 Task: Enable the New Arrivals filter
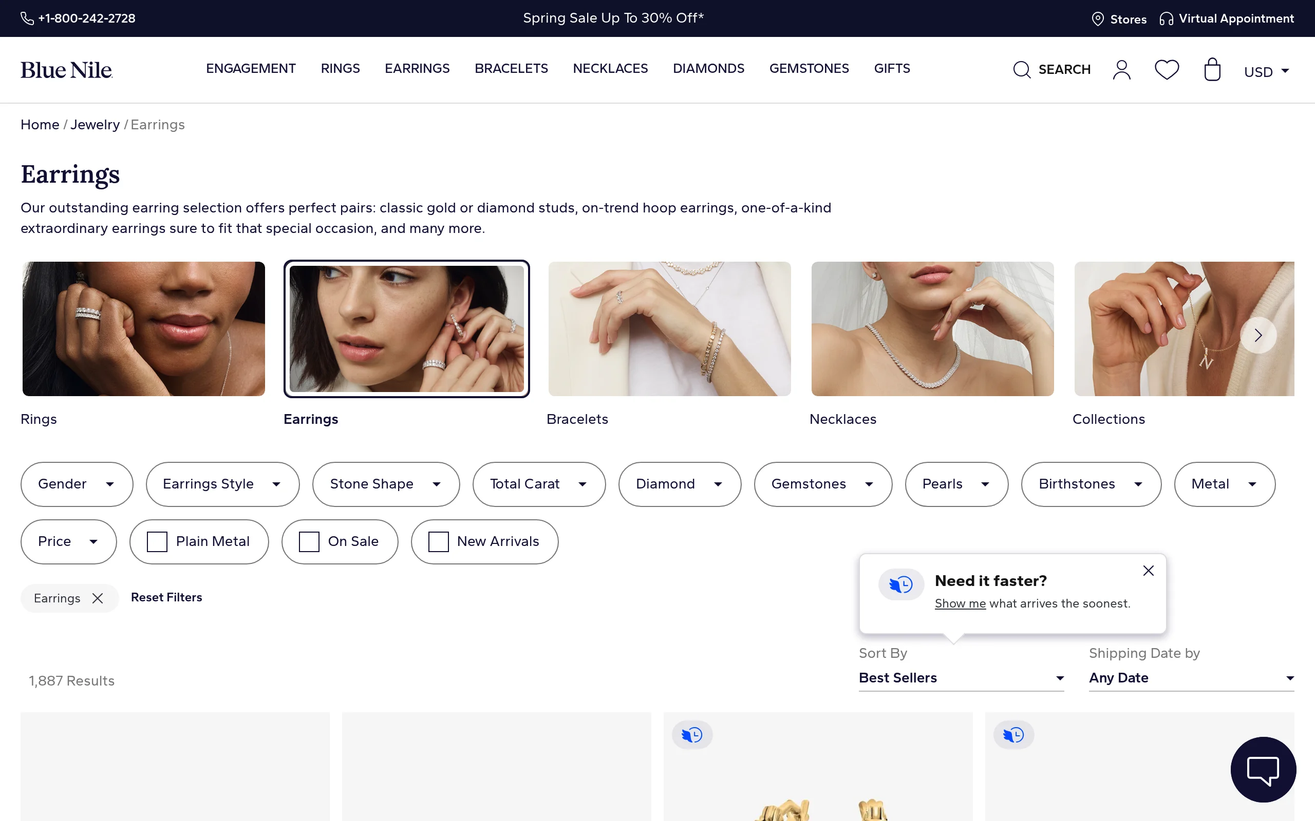(438, 541)
